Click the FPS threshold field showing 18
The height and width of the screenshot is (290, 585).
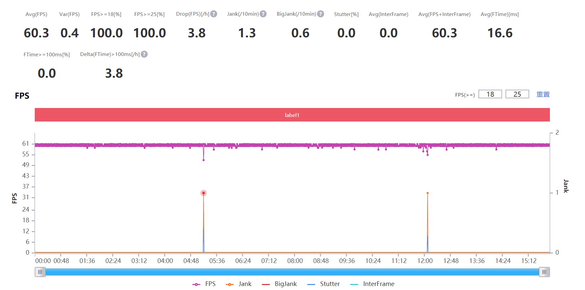(x=490, y=94)
